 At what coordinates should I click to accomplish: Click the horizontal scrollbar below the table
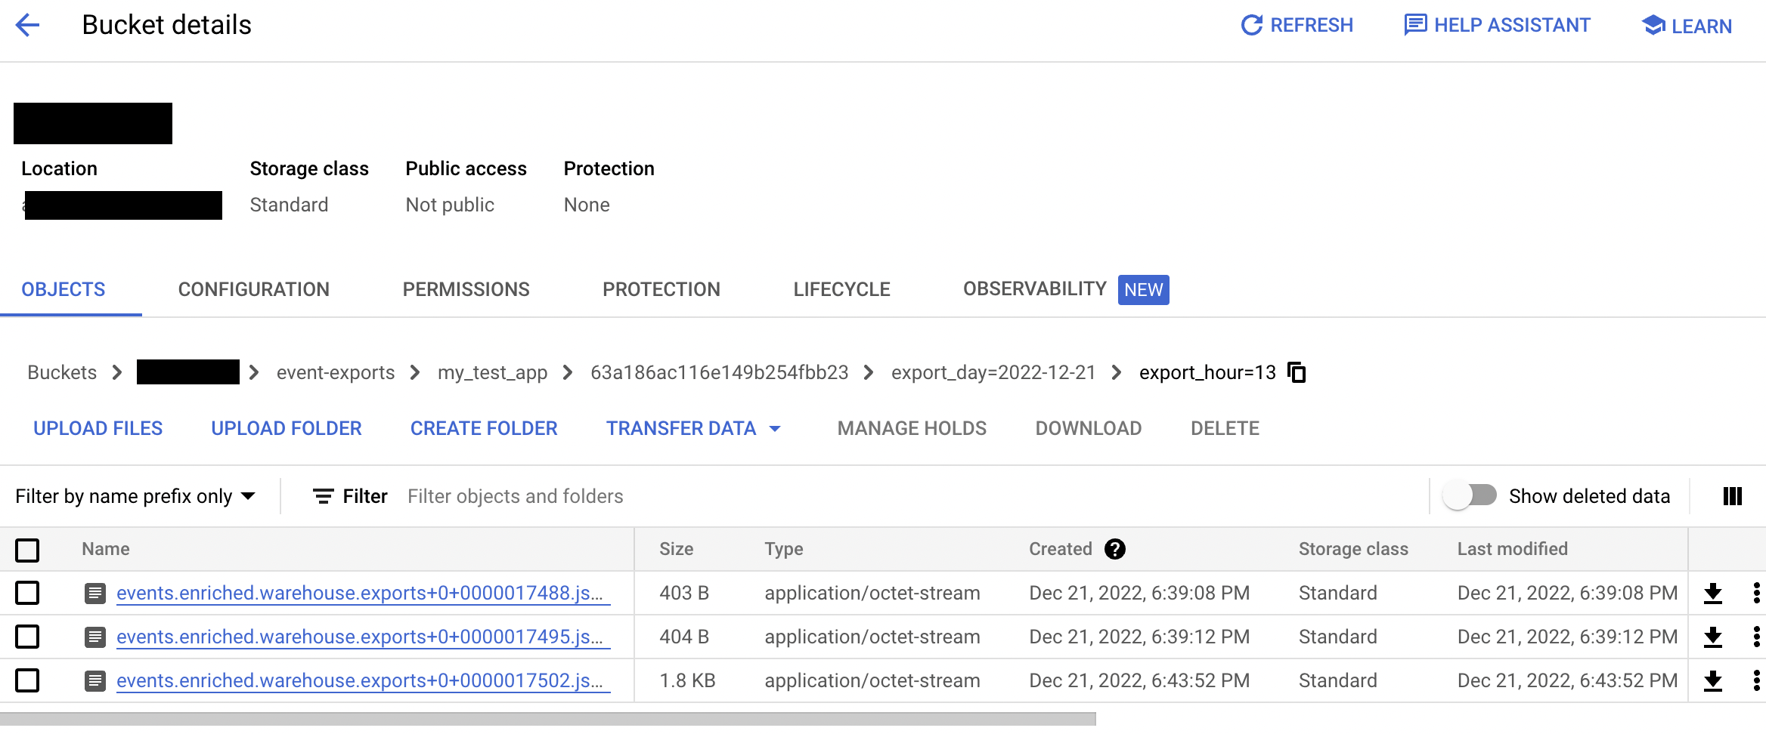click(547, 719)
